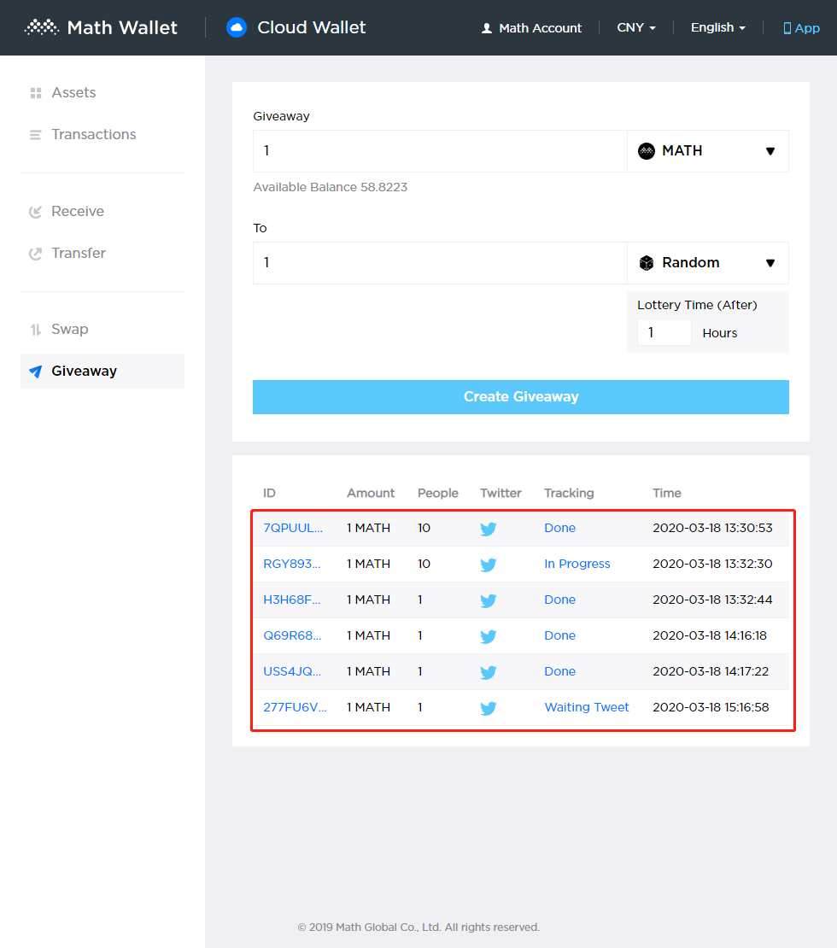Open the RGY893 giveaway ID link
The height and width of the screenshot is (948, 837).
[294, 564]
